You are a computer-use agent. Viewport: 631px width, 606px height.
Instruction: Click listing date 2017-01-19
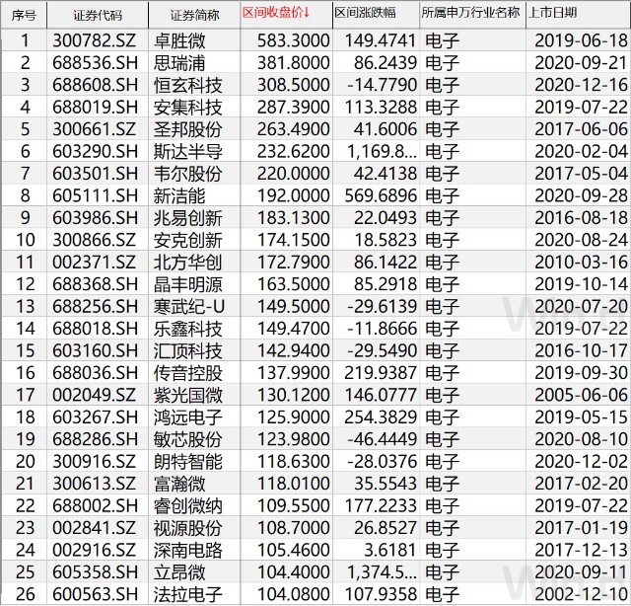pos(581,528)
